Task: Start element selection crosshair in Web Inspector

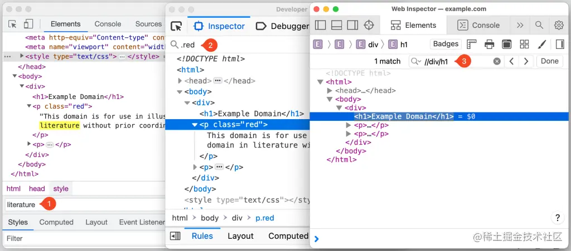Action: [369, 25]
